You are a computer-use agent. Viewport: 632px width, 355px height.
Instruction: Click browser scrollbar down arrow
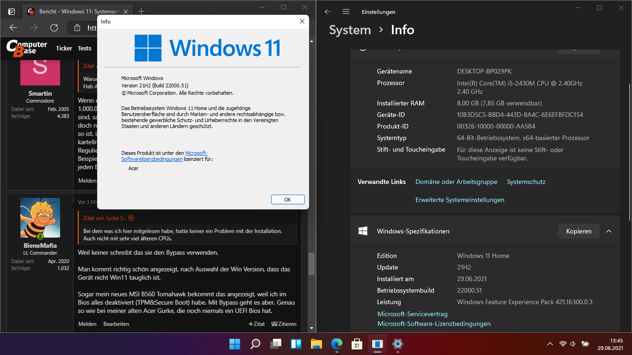tap(312, 328)
